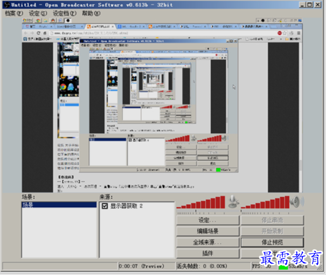Click the red microphone level meter

tap(200, 202)
